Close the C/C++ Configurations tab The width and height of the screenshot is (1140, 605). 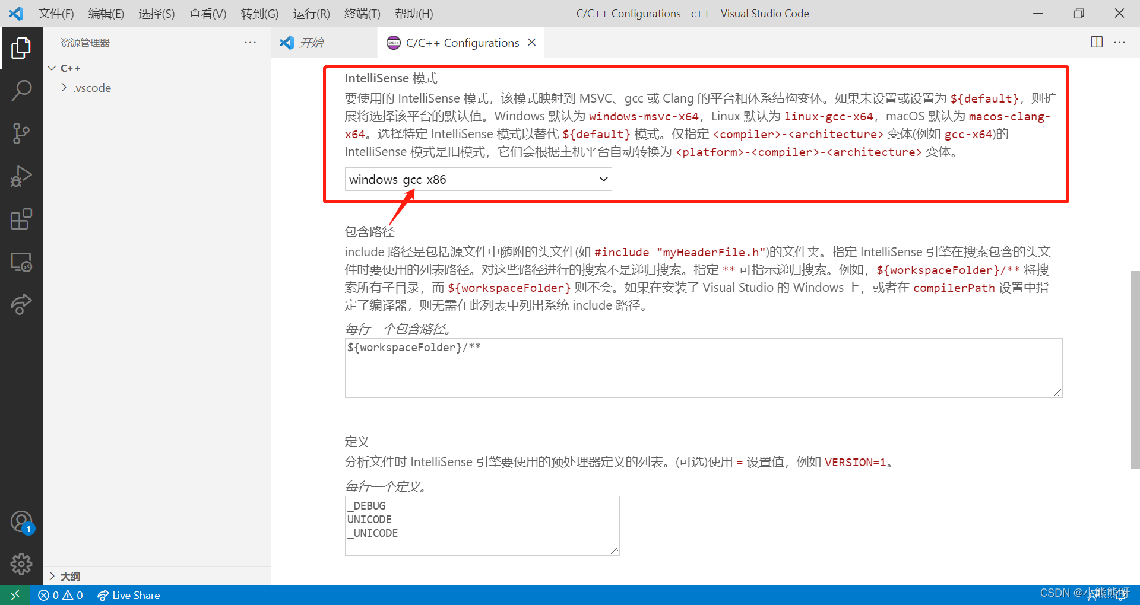[x=532, y=42]
